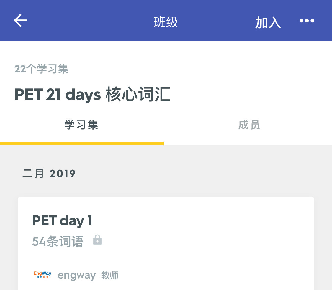Tap the EngWay logo avatar
The image size is (332, 290).
(x=42, y=275)
